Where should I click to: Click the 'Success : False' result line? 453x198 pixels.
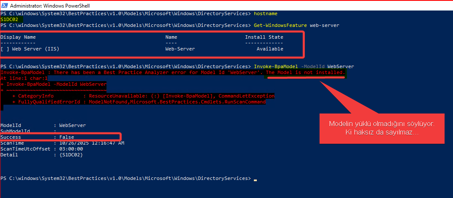coord(38,137)
